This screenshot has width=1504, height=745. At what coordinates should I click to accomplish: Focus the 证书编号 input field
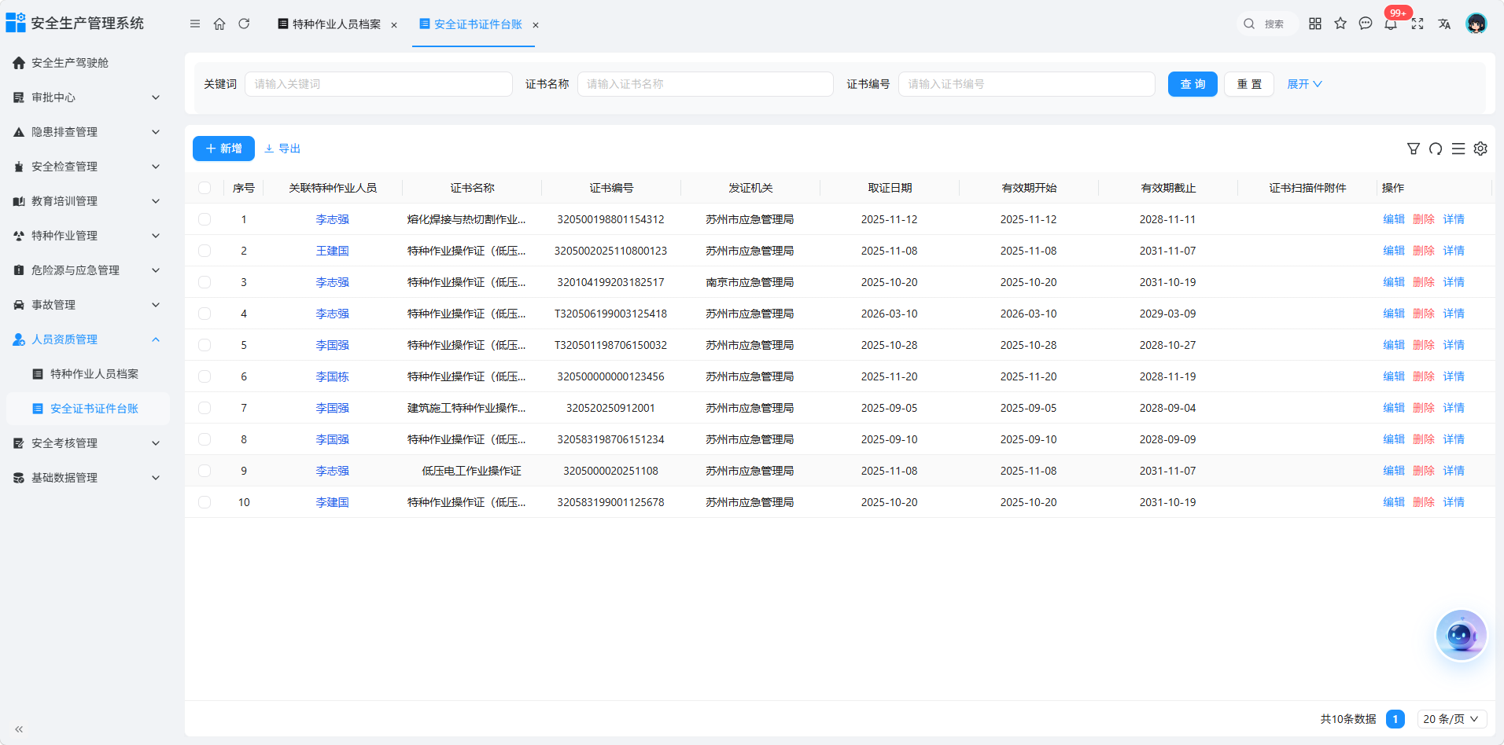point(1027,84)
